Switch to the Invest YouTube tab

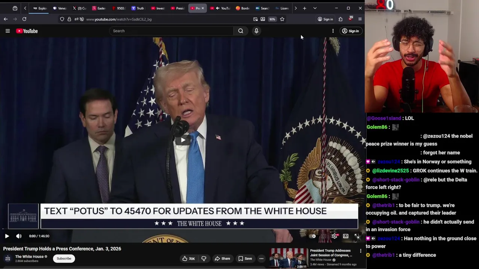pos(158,8)
